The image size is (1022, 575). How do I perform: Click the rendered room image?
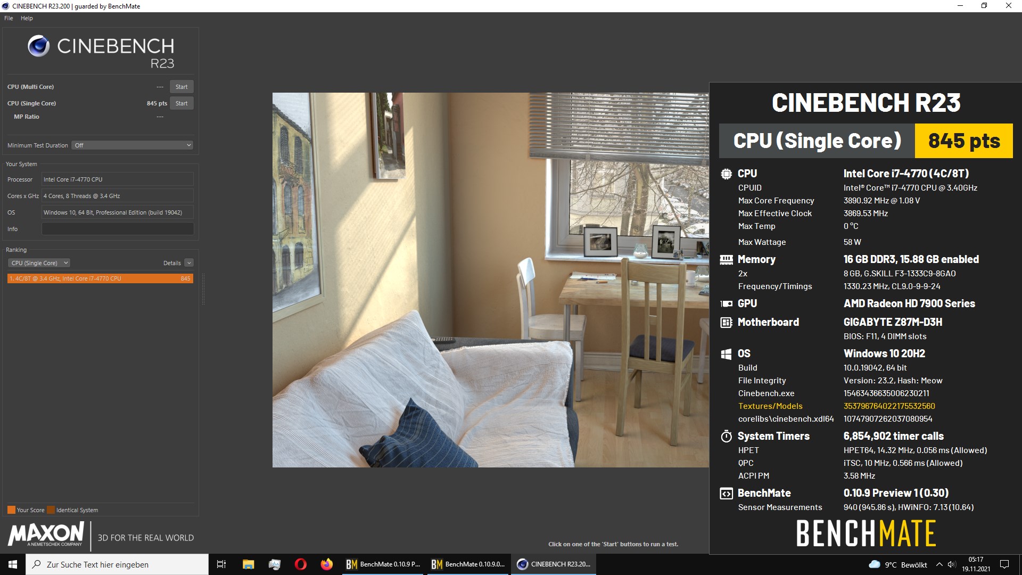click(490, 280)
